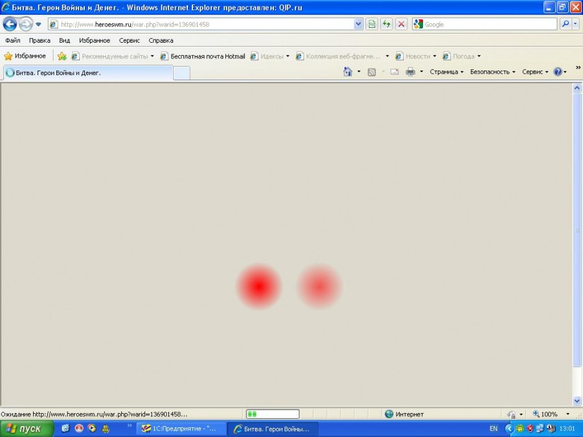The height and width of the screenshot is (437, 583).
Task: Open the 100% zoom level control
Action: pos(545,414)
